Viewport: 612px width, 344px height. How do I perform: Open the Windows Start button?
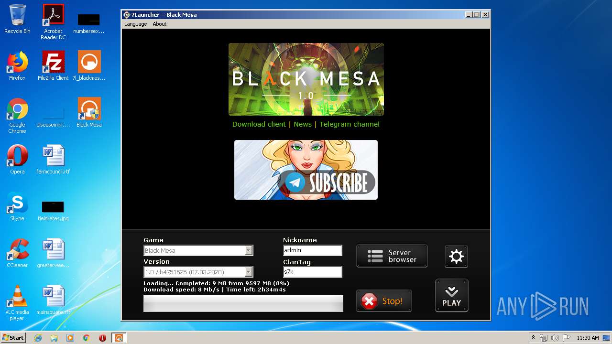coord(13,338)
